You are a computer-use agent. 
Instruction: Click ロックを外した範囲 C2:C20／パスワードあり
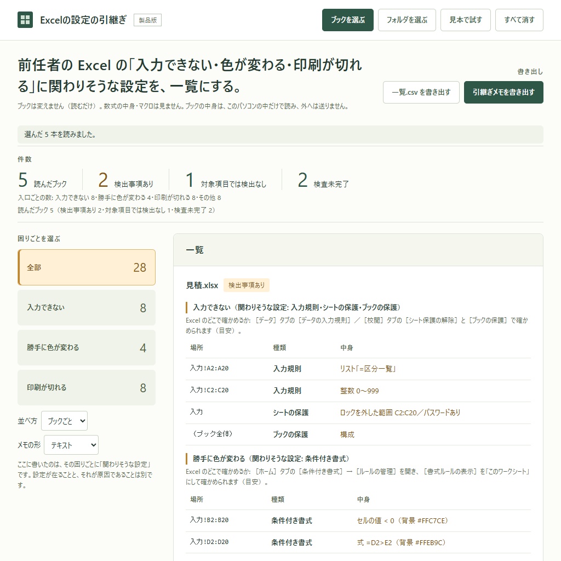400,413
